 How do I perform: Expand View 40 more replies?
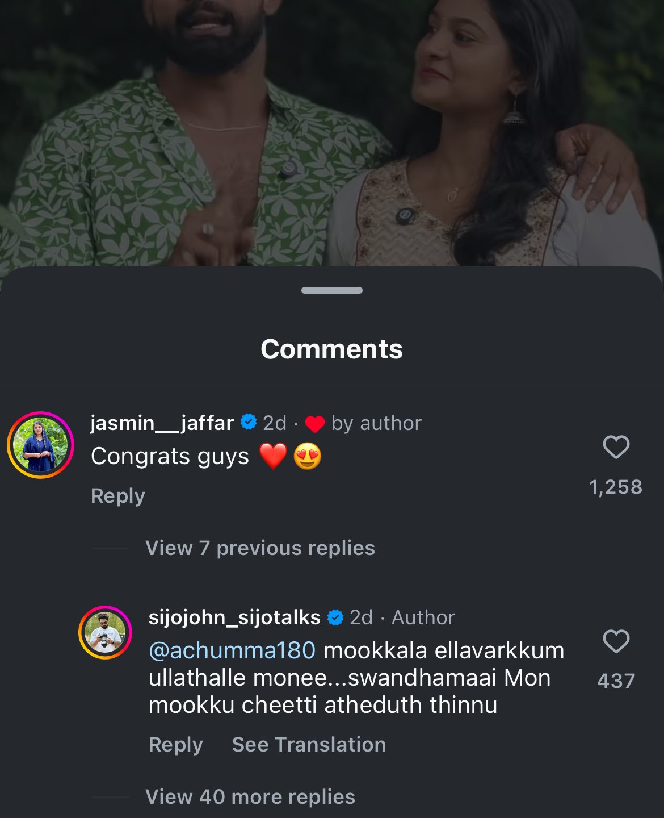(x=250, y=797)
